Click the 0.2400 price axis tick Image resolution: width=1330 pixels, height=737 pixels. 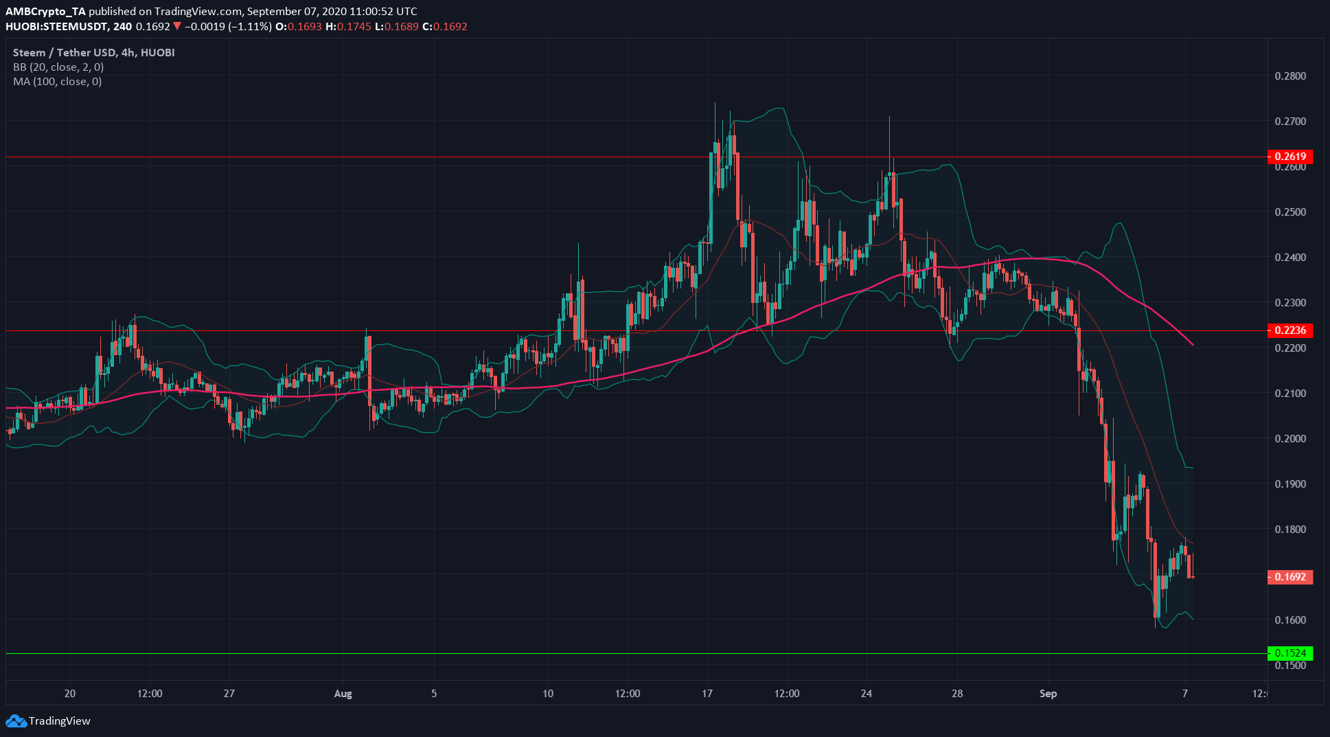(1290, 258)
